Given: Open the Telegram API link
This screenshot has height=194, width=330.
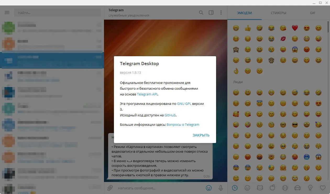Looking at the screenshot, I should tap(147, 94).
